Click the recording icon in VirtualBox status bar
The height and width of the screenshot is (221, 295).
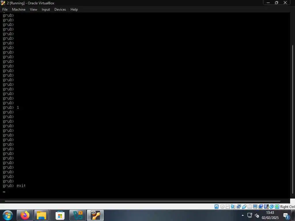(260, 207)
